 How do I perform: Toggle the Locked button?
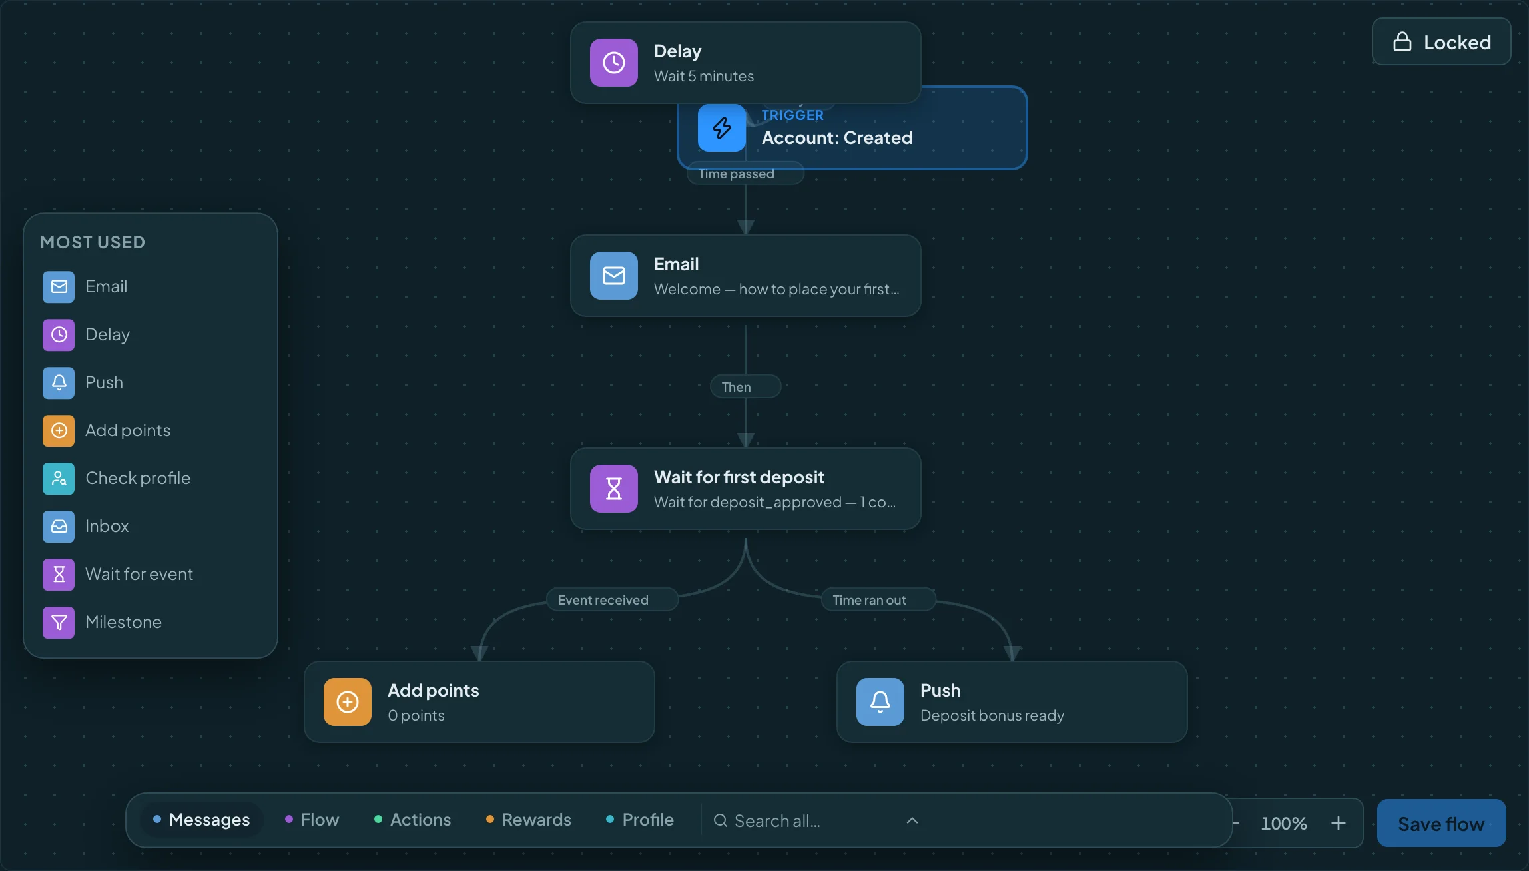coord(1442,42)
